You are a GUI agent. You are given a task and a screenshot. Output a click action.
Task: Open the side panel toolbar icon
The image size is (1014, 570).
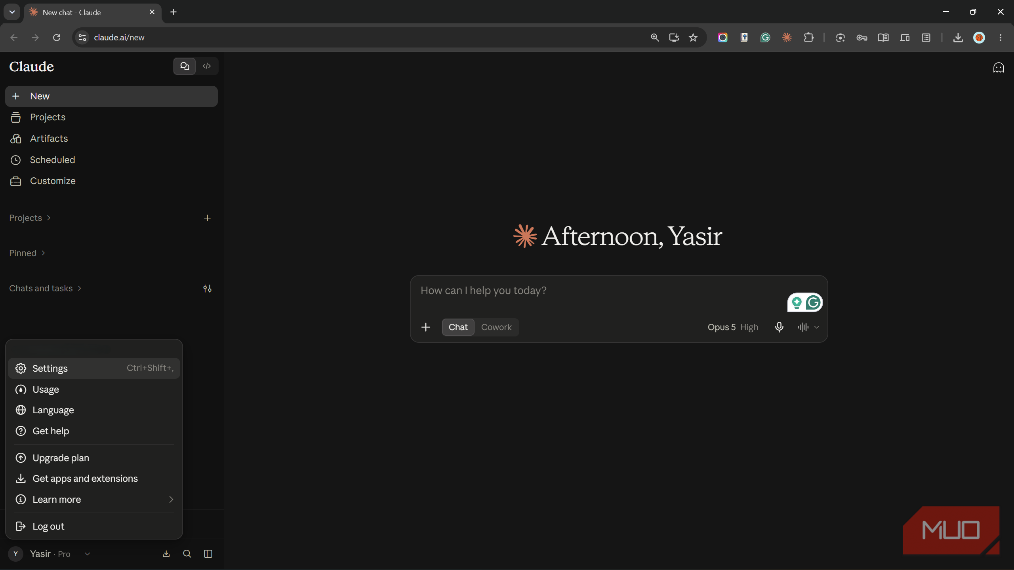click(x=926, y=38)
